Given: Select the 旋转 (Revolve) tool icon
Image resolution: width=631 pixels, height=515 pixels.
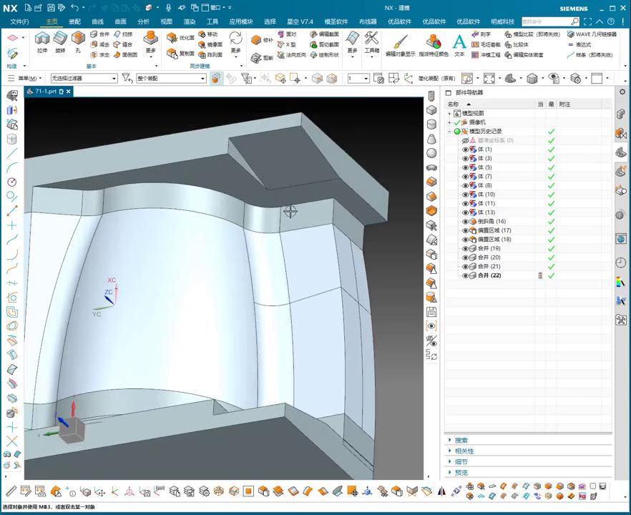Looking at the screenshot, I should 60,39.
